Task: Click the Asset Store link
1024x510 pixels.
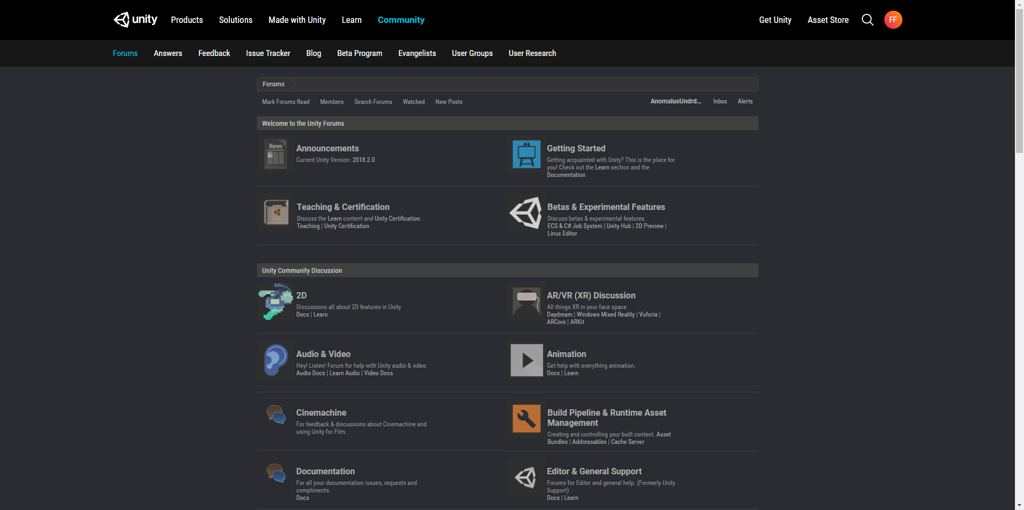Action: tap(828, 20)
